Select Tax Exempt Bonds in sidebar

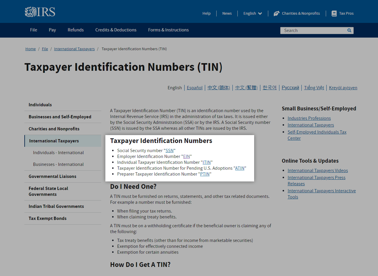[x=63, y=218]
